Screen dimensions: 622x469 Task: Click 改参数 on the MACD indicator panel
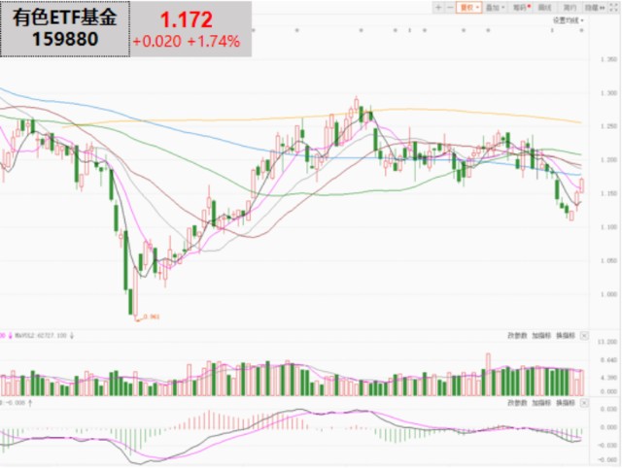pos(517,403)
